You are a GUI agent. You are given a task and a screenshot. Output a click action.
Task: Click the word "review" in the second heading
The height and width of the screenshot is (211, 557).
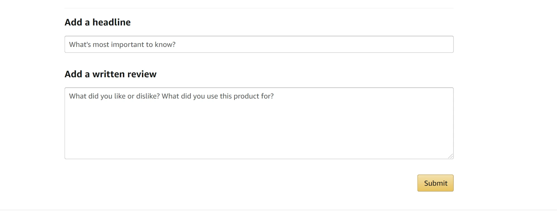(142, 74)
